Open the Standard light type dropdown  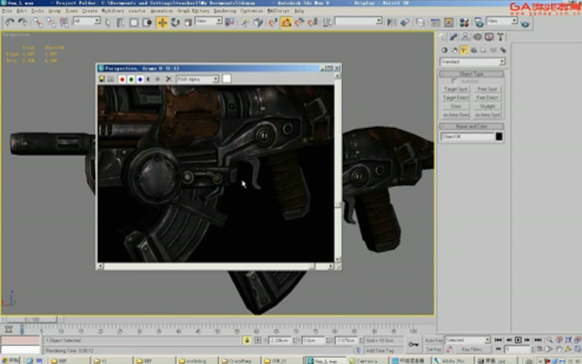[x=472, y=61]
